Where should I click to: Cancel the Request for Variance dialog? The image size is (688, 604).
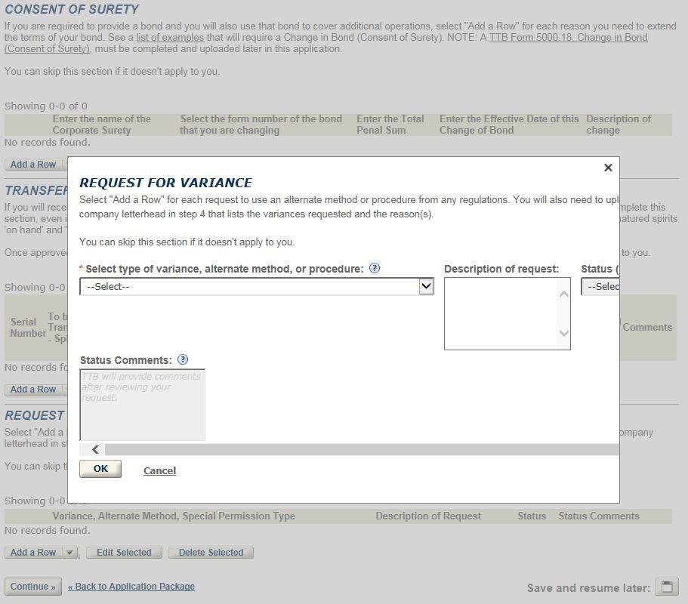[159, 470]
